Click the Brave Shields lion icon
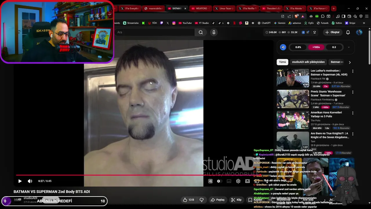Screen dimensions: 371x209 point(296,16)
